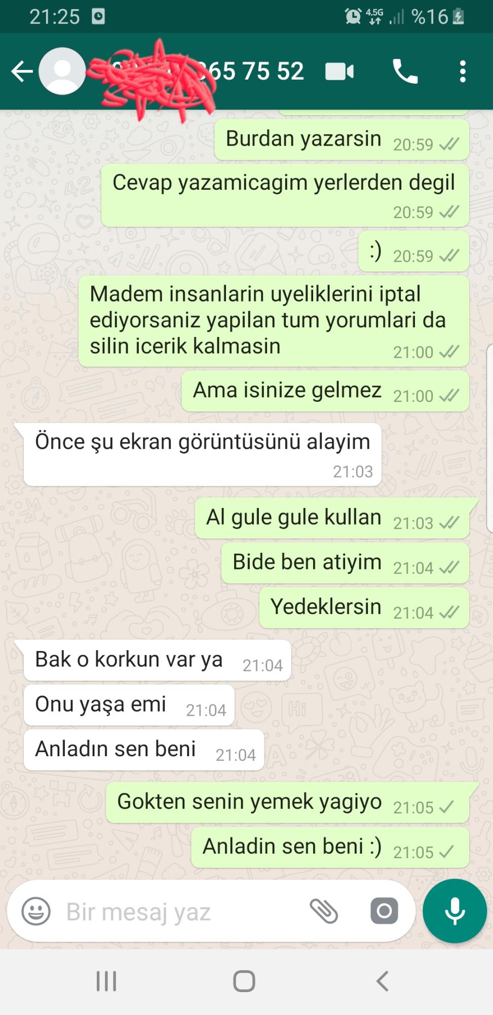Open the three-dot options menu

click(x=463, y=72)
